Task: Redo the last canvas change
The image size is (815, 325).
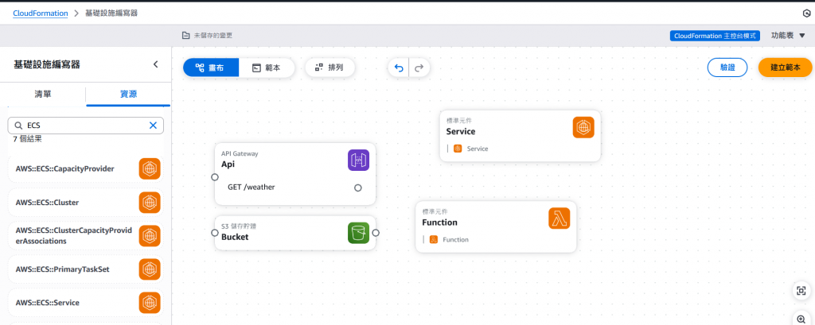Action: [x=419, y=68]
